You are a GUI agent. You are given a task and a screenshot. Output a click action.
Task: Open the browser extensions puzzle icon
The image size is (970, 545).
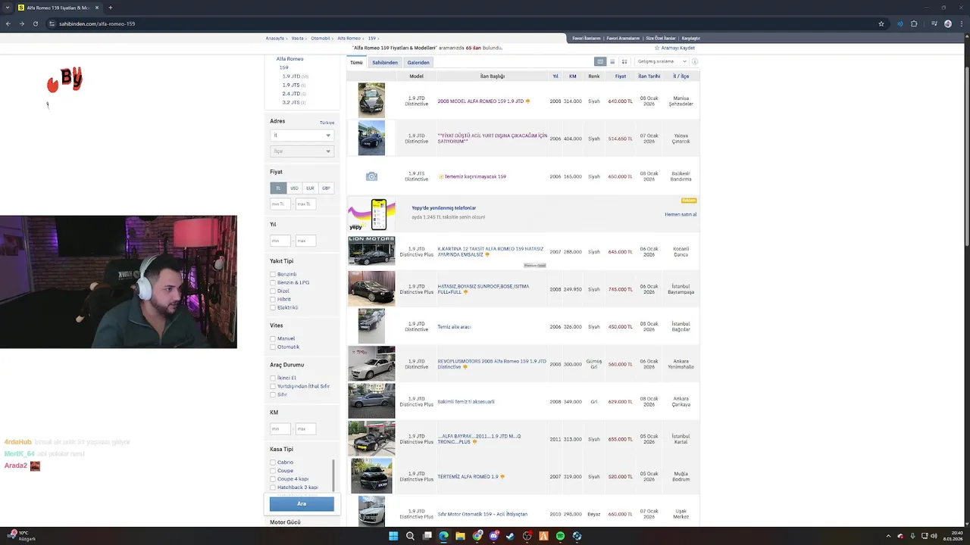914,23
